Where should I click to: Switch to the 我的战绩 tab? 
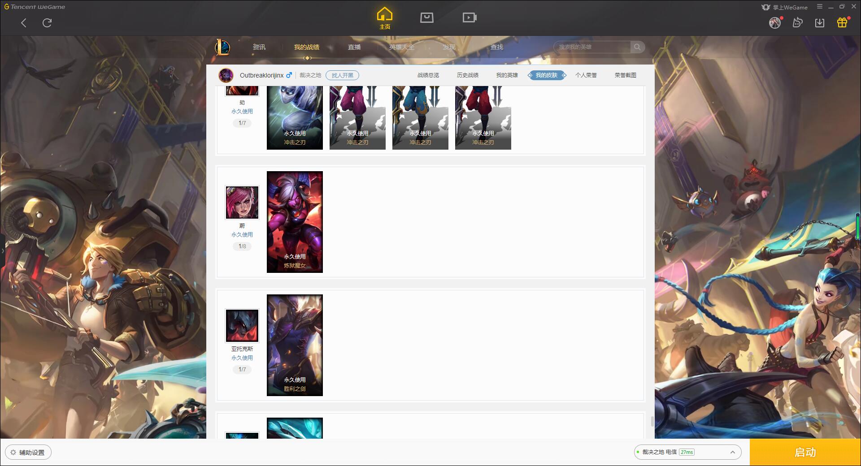point(307,47)
